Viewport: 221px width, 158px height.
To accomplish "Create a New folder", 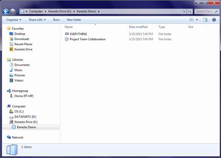I will pos(74,20).
